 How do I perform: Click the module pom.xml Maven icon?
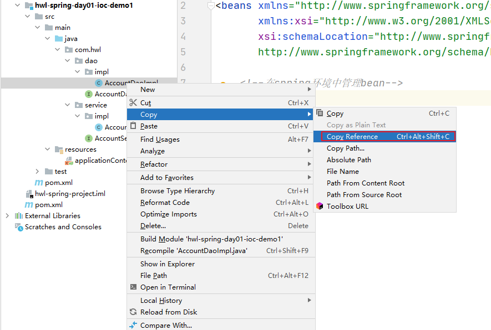tap(39, 183)
